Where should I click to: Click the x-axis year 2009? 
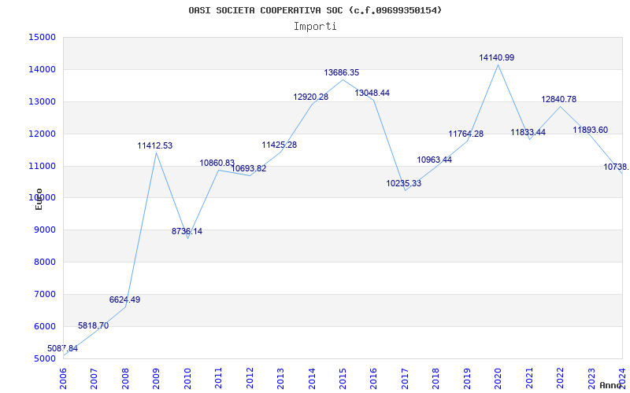coord(156,379)
